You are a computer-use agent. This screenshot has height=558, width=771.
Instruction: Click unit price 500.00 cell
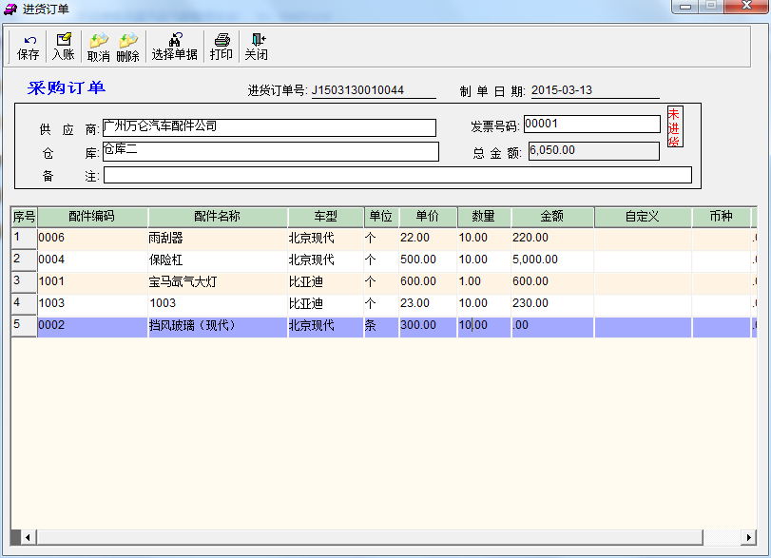point(428,260)
